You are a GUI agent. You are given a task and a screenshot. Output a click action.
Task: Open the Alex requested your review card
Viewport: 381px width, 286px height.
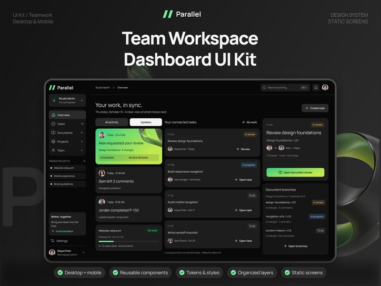point(129,146)
